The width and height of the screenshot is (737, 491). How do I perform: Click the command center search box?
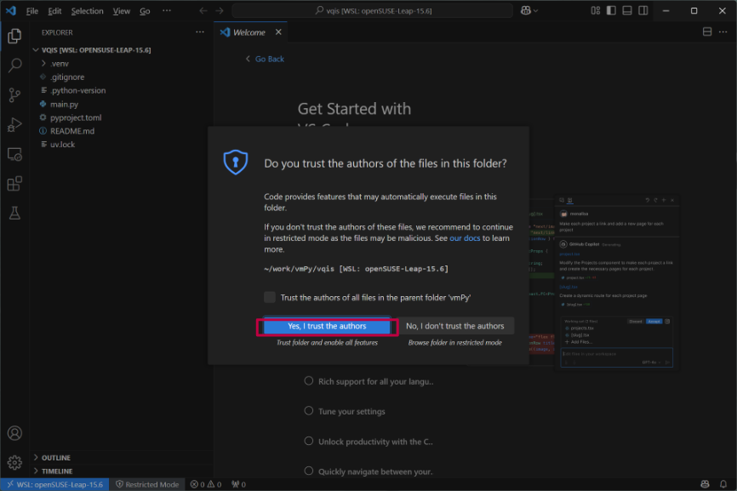tap(372, 10)
